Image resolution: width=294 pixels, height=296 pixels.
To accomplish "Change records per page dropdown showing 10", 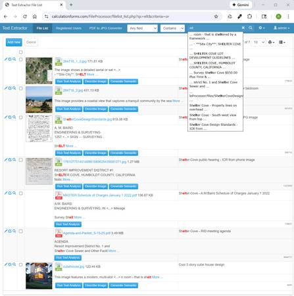I will [258, 42].
